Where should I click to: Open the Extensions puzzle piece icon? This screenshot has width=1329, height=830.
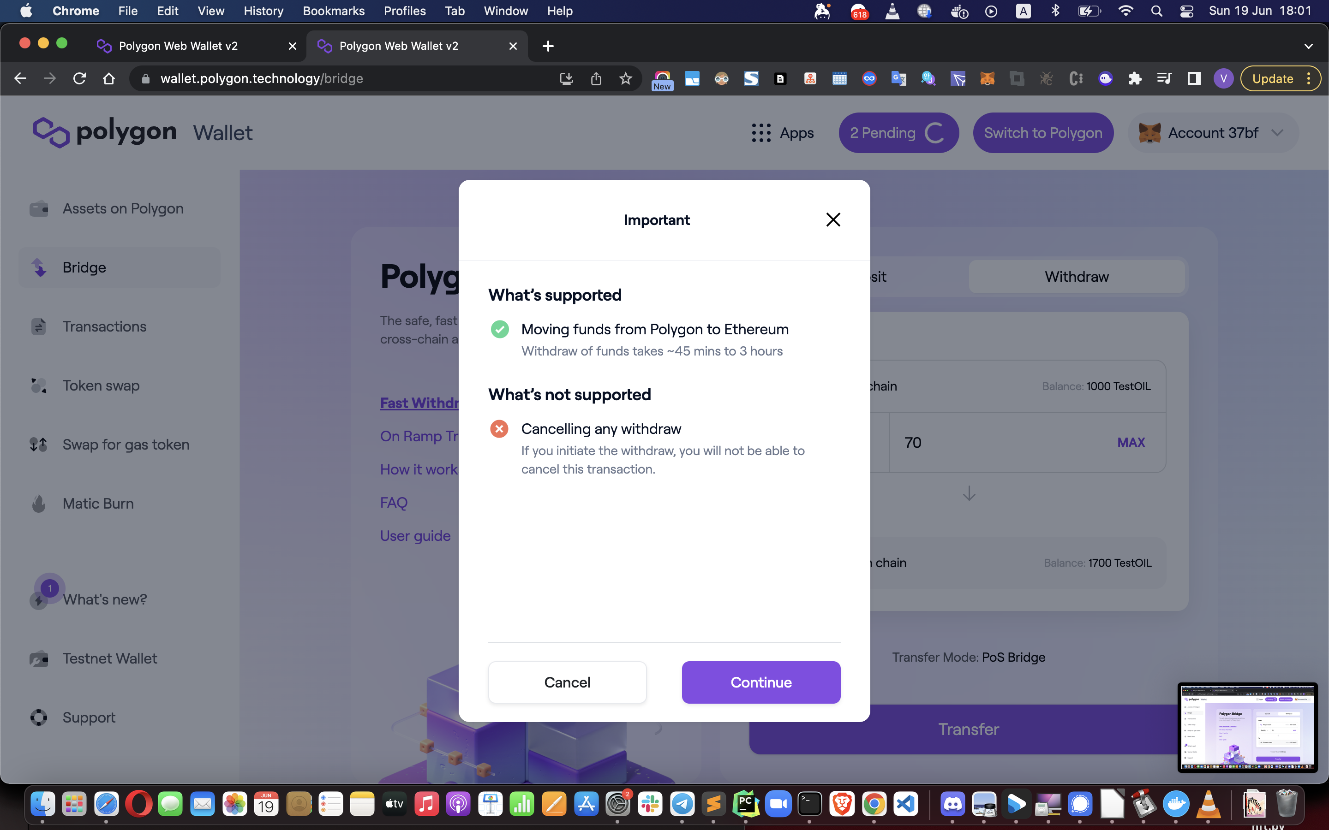[1135, 78]
